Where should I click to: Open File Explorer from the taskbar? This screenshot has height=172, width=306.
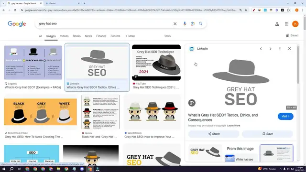pos(58,169)
